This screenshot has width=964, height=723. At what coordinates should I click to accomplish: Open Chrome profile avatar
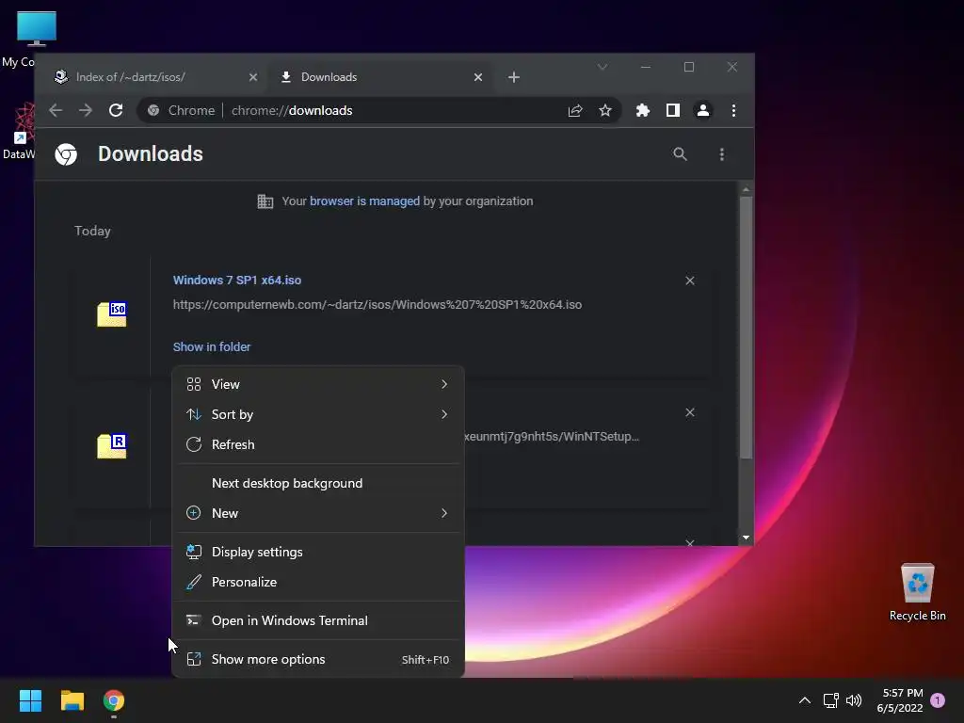(x=702, y=111)
